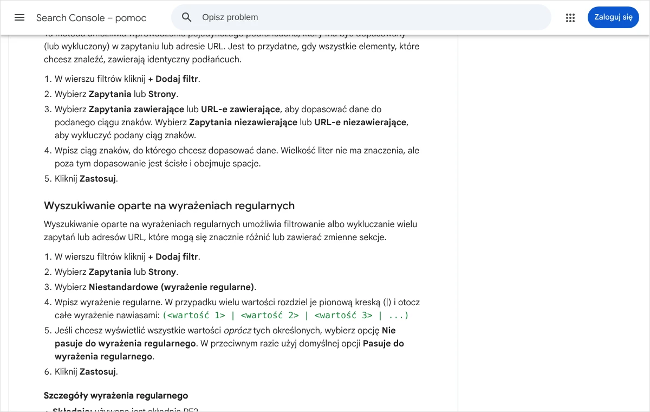Click bold text URL-e zawierające

(240, 109)
